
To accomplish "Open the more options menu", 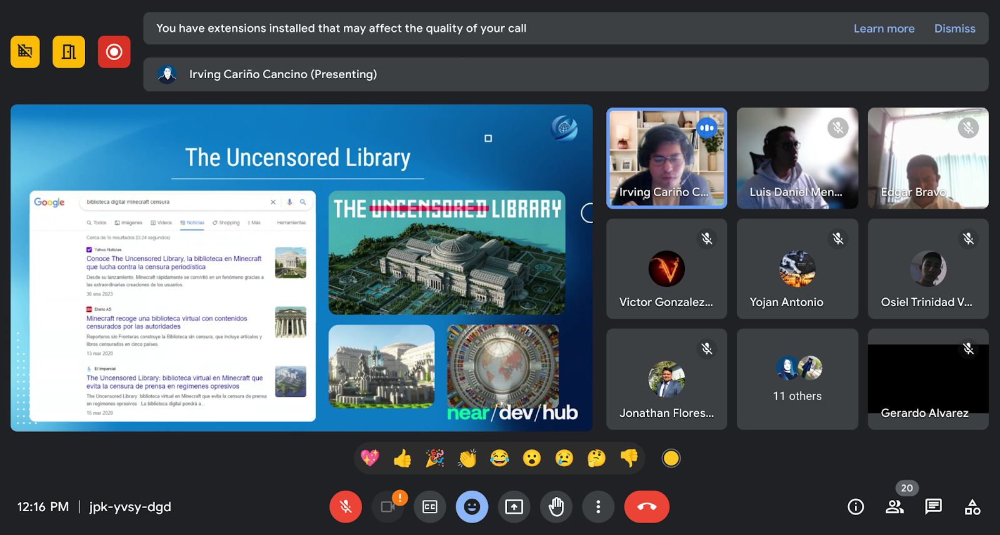I will point(598,507).
